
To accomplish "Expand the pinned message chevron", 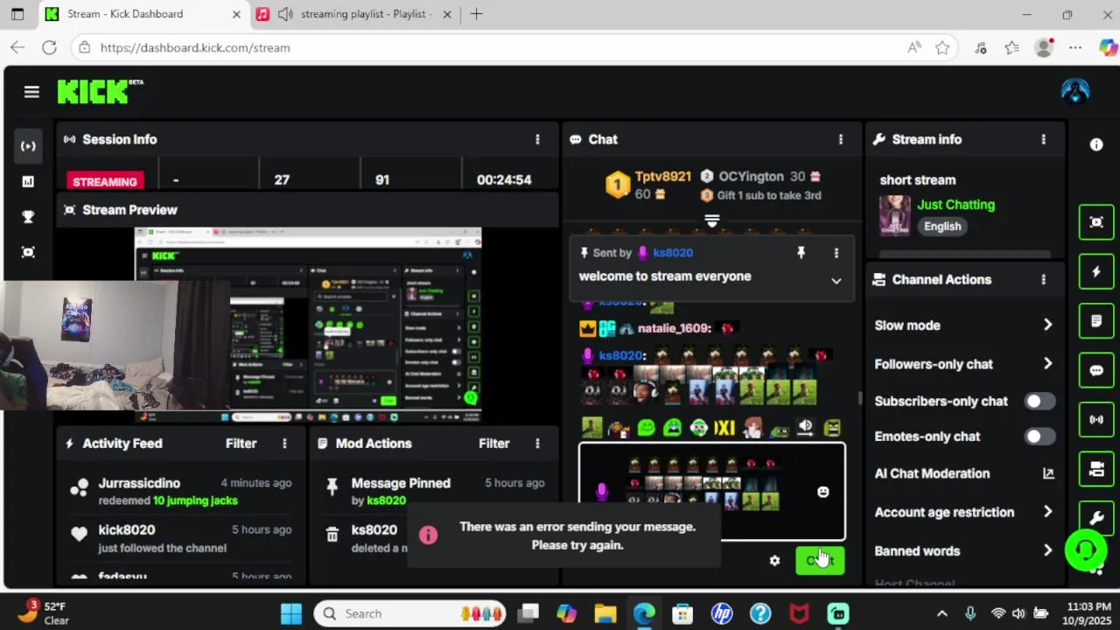I will point(836,281).
